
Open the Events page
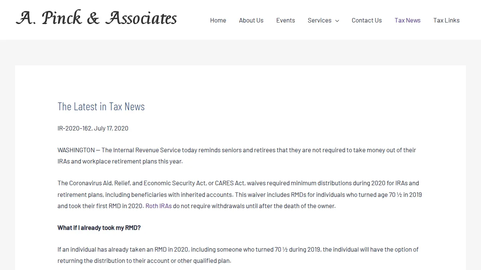(286, 20)
